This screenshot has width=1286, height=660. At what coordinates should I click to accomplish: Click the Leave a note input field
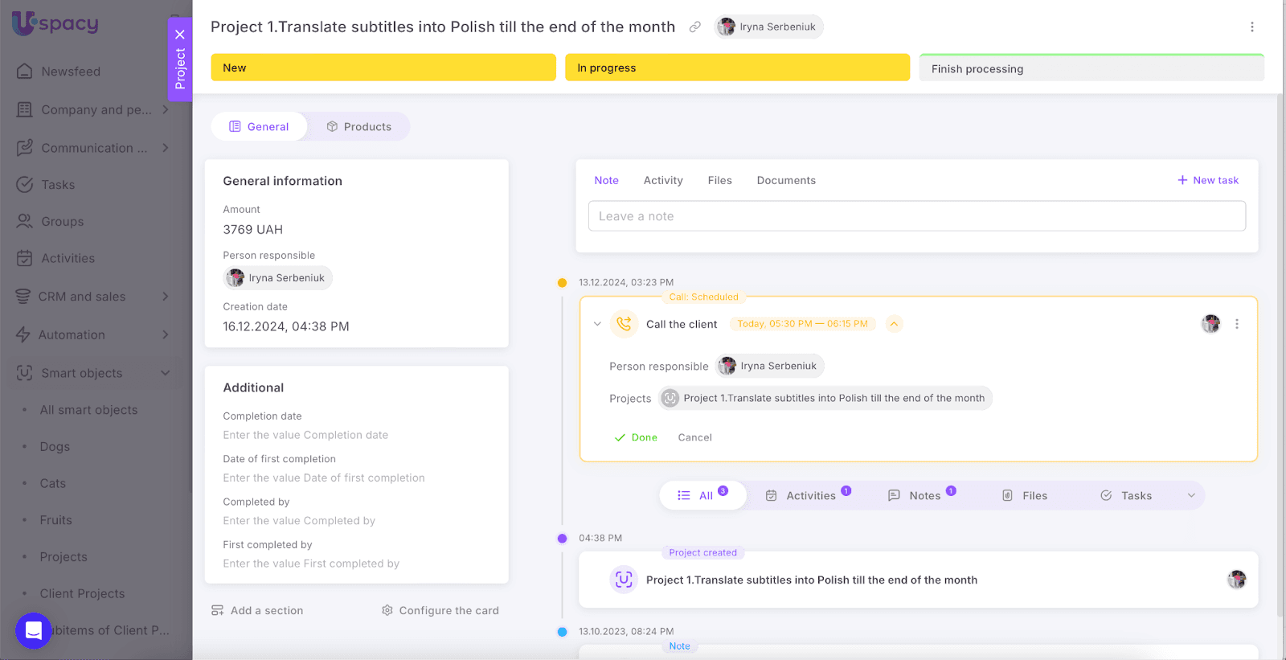click(x=916, y=216)
